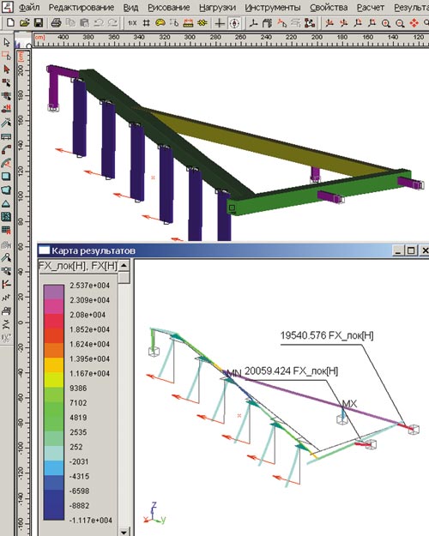Click the 20059.424 FX_лок[H] result label
Image resolution: width=429 pixels, height=536 pixels.
[291, 370]
